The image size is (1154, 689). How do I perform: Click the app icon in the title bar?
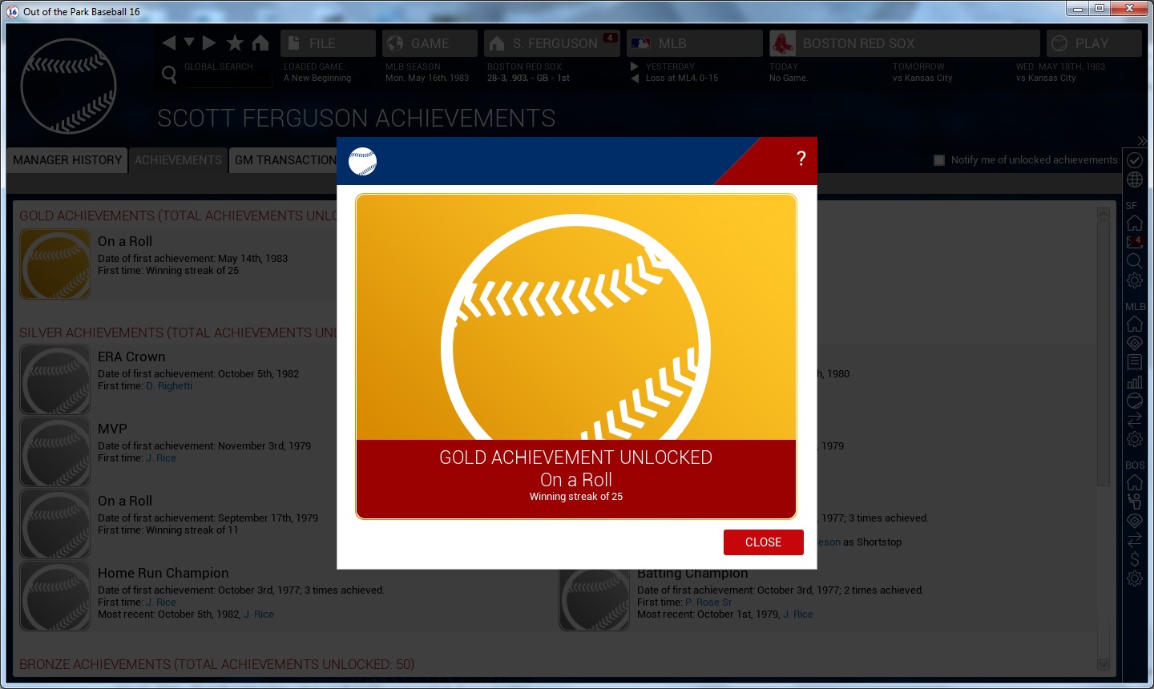13,11
